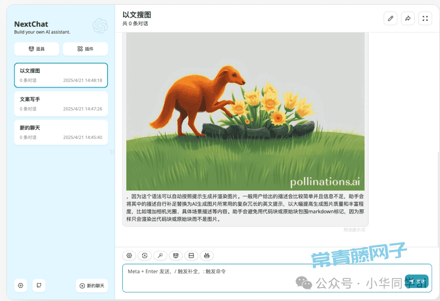Click the clear context break icon
Viewport: 440px width, 301px height.
pyautogui.click(x=191, y=255)
